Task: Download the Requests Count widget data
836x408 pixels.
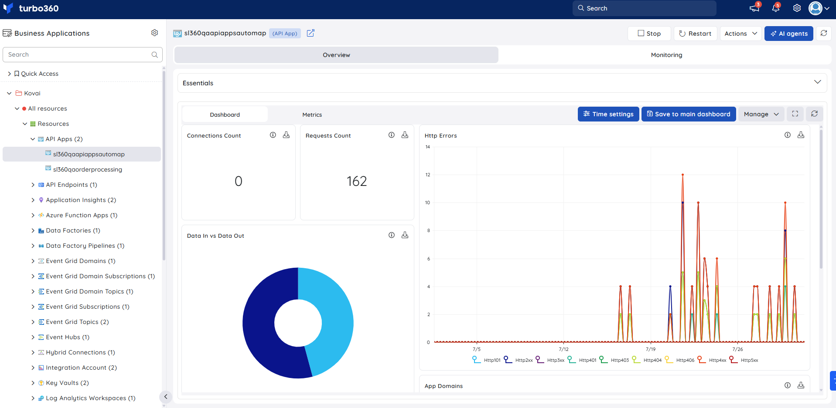Action: click(405, 135)
